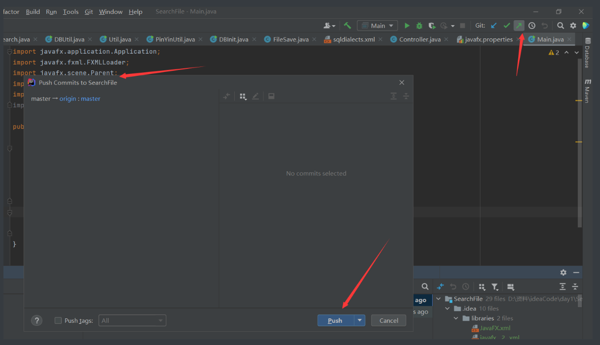Collapse the .idea folder node
This screenshot has height=345, width=600.
(x=447, y=309)
